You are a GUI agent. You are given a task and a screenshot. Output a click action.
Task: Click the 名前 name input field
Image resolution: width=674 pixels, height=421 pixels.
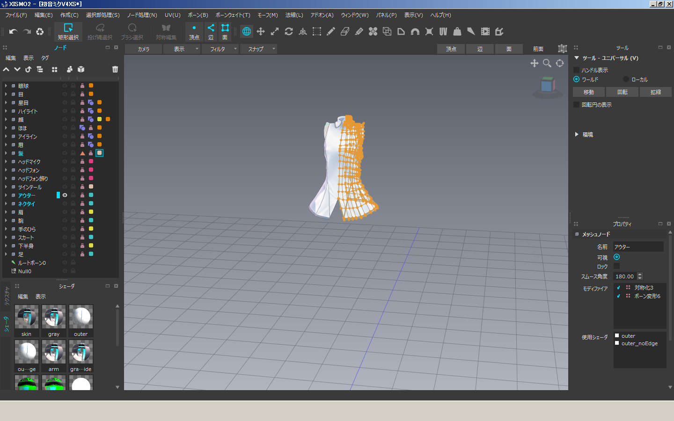coord(638,247)
